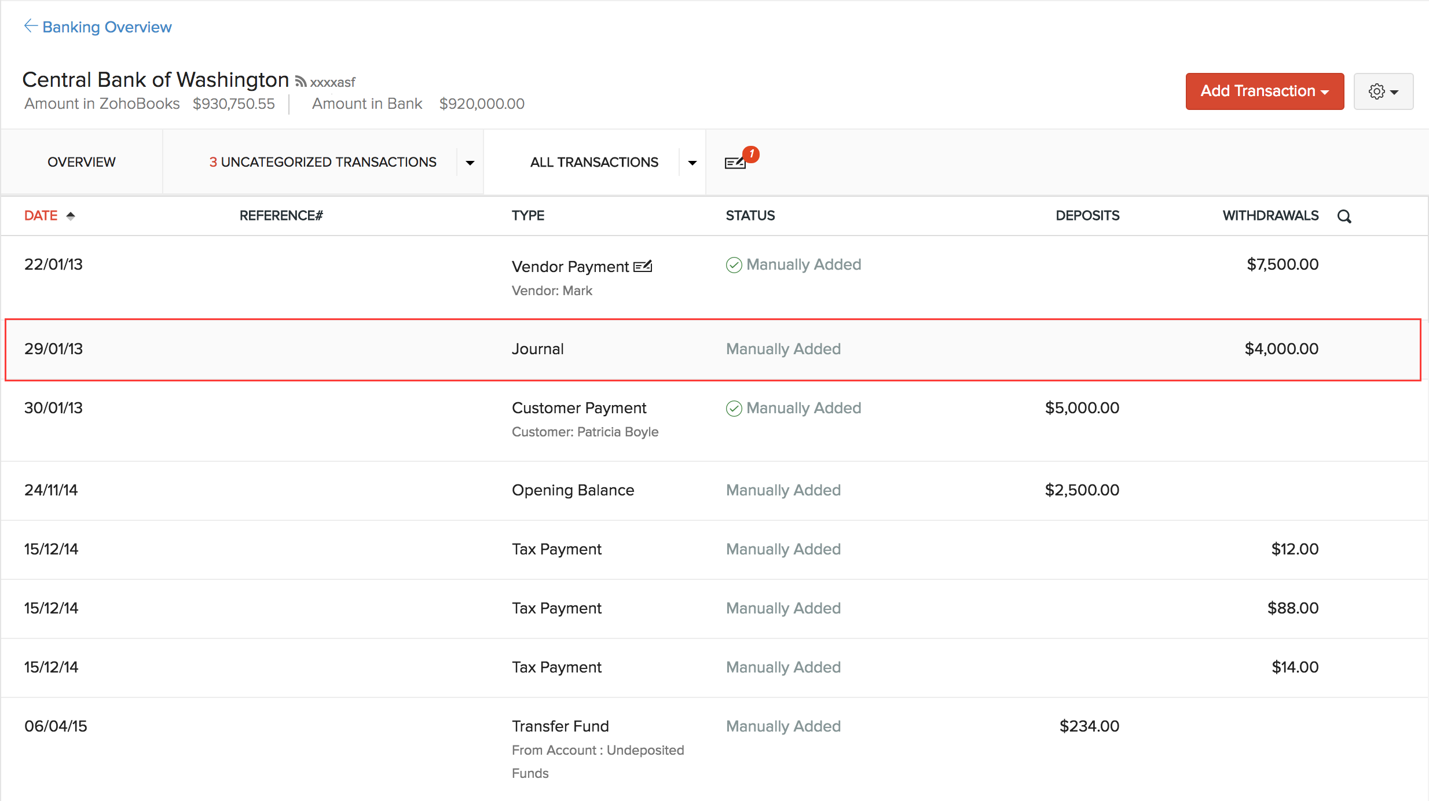Viewport: 1429px width, 801px height.
Task: Open the Add Transaction dropdown
Action: tap(1264, 91)
